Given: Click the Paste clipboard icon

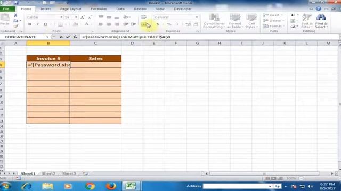Looking at the screenshot, I should (5, 18).
